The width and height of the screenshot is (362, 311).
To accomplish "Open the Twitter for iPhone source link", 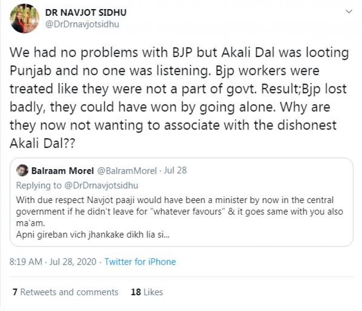I will coord(140,262).
